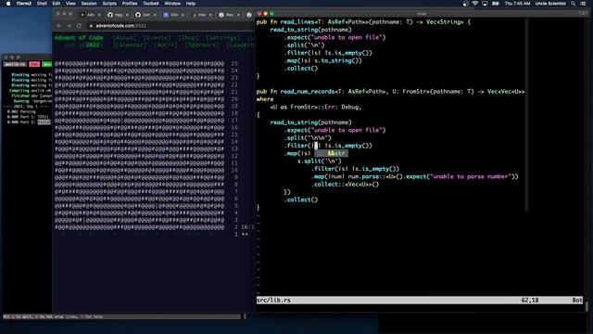
Task: Open day 5 in the calendar
Action: [146, 206]
